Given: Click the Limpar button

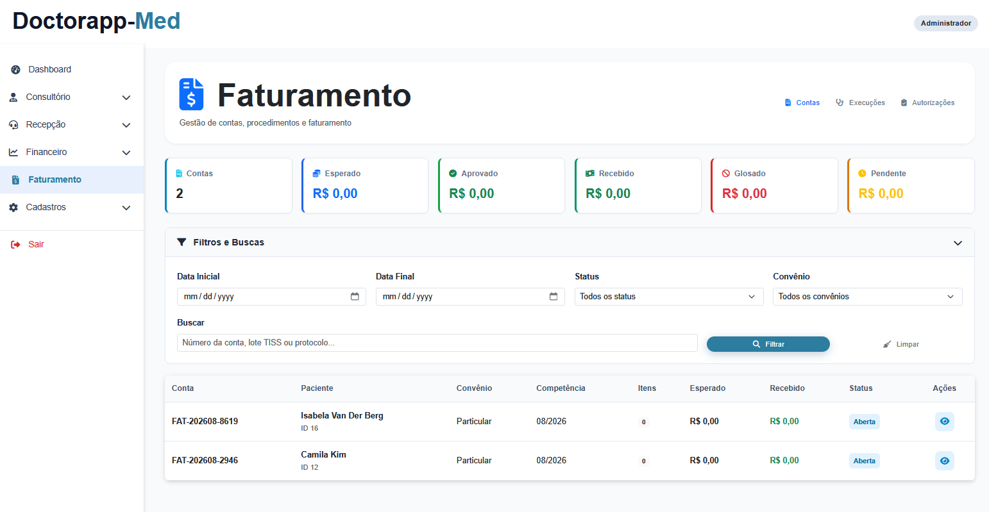Looking at the screenshot, I should (x=900, y=344).
